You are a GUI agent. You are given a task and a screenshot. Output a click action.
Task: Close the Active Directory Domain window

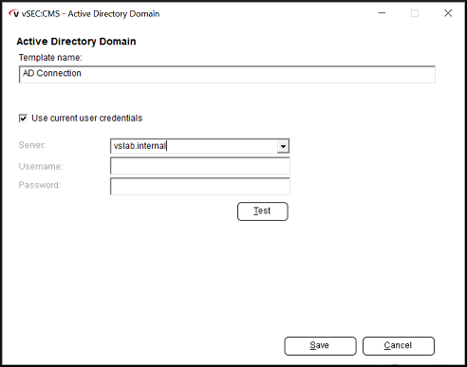coord(448,13)
